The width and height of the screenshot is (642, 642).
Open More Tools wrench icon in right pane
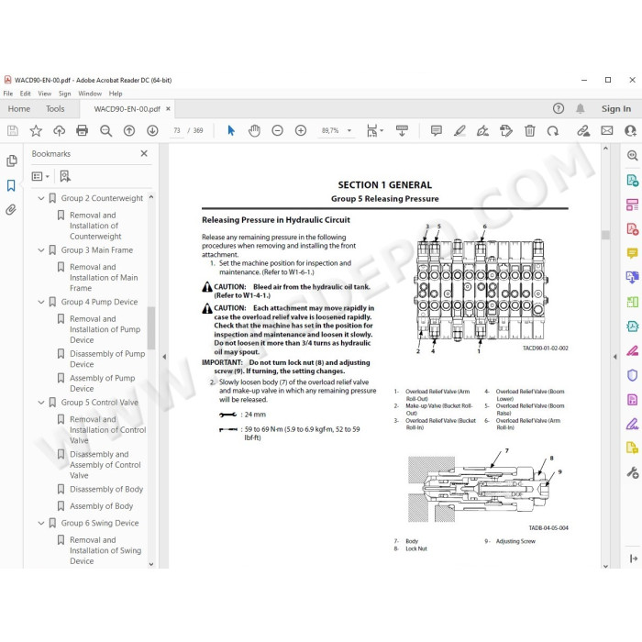coord(633,472)
